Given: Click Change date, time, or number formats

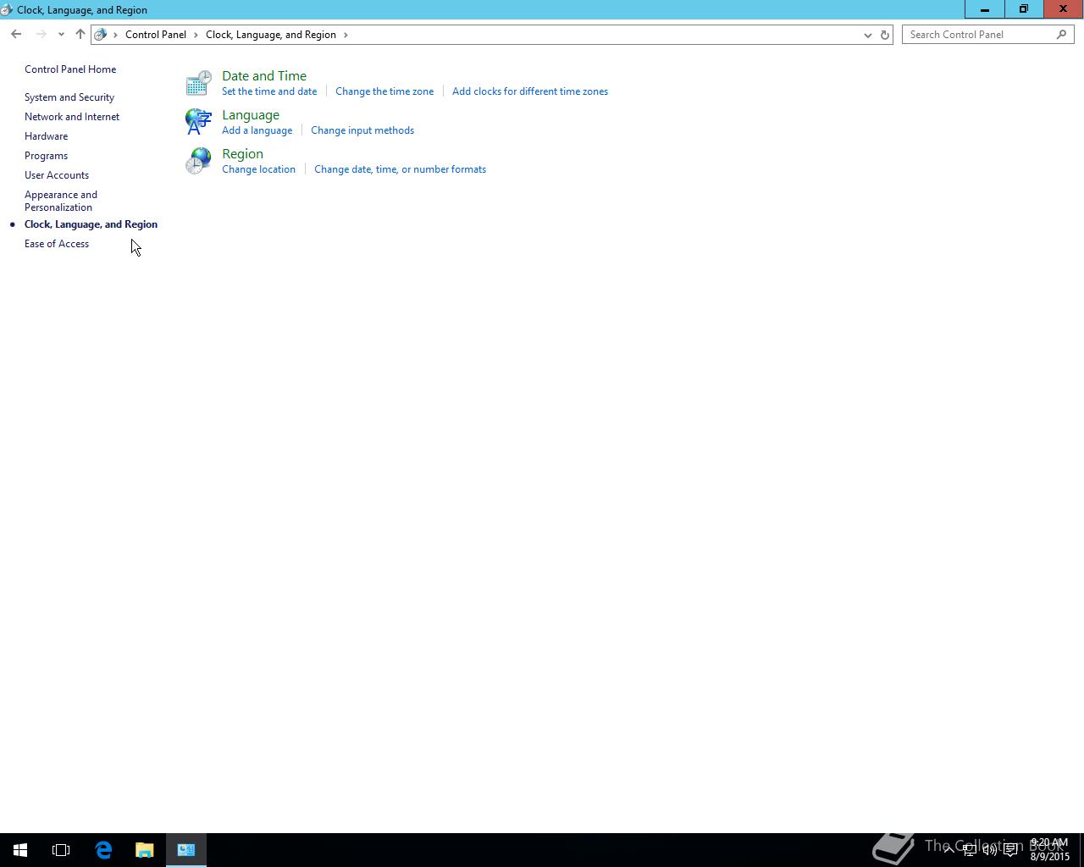Looking at the screenshot, I should (400, 169).
